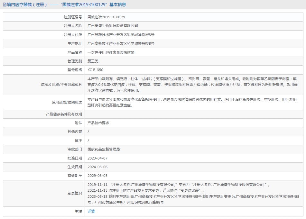The height and width of the screenshot is (219, 306).
Task: Select approving department 国家药品监督管理局
Action: 104,150
